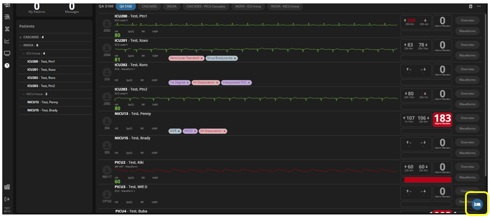Open the trends chart icon in the sidebar
This screenshot has height=219, width=490.
point(7,41)
